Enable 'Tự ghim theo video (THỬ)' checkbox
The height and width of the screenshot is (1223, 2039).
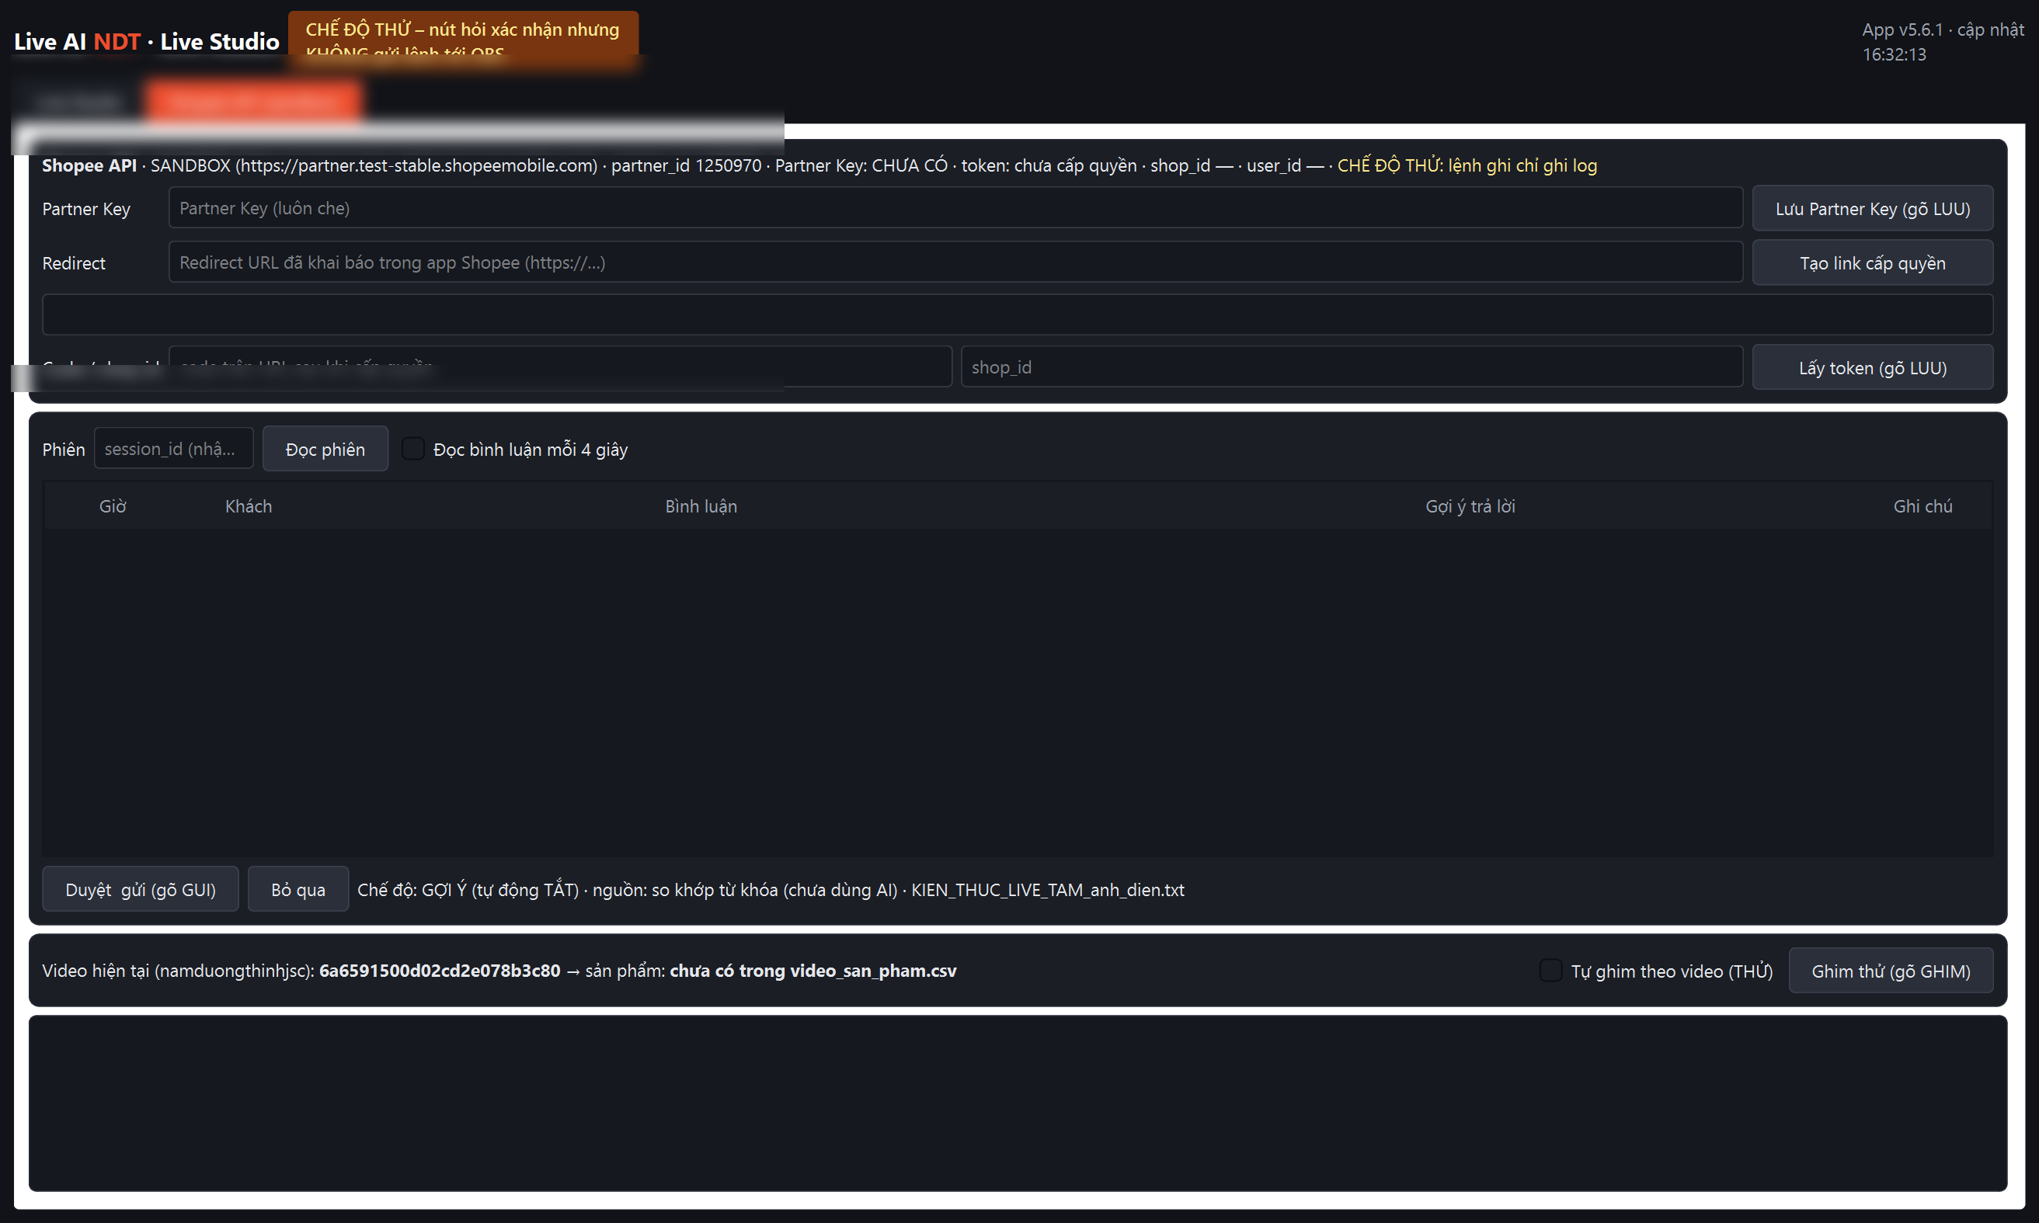pos(1550,971)
